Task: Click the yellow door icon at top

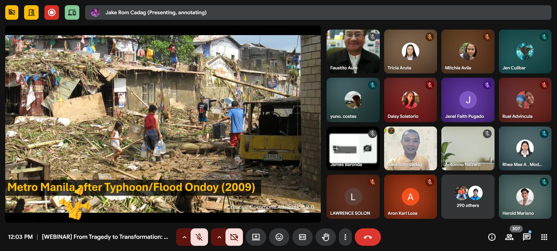Action: [x=31, y=12]
